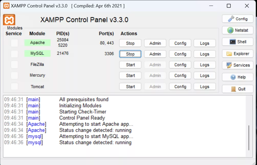
Task: Toggle the Mercury service checkbox
Action: click(14, 75)
